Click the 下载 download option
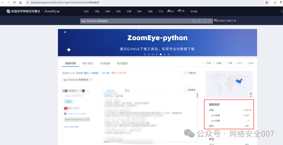The image size is (283, 145). point(228,63)
